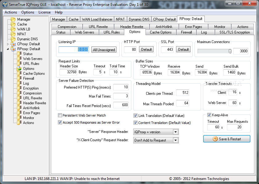The image size is (259, 184).
Task: Click the Status page icon in tree
Action: [x=19, y=54]
